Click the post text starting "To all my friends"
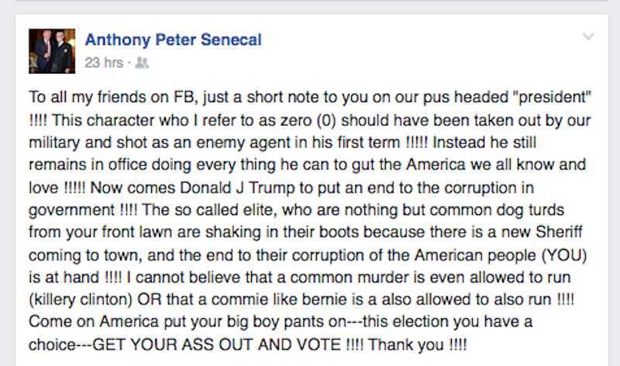This screenshot has height=366, width=620. (x=309, y=221)
